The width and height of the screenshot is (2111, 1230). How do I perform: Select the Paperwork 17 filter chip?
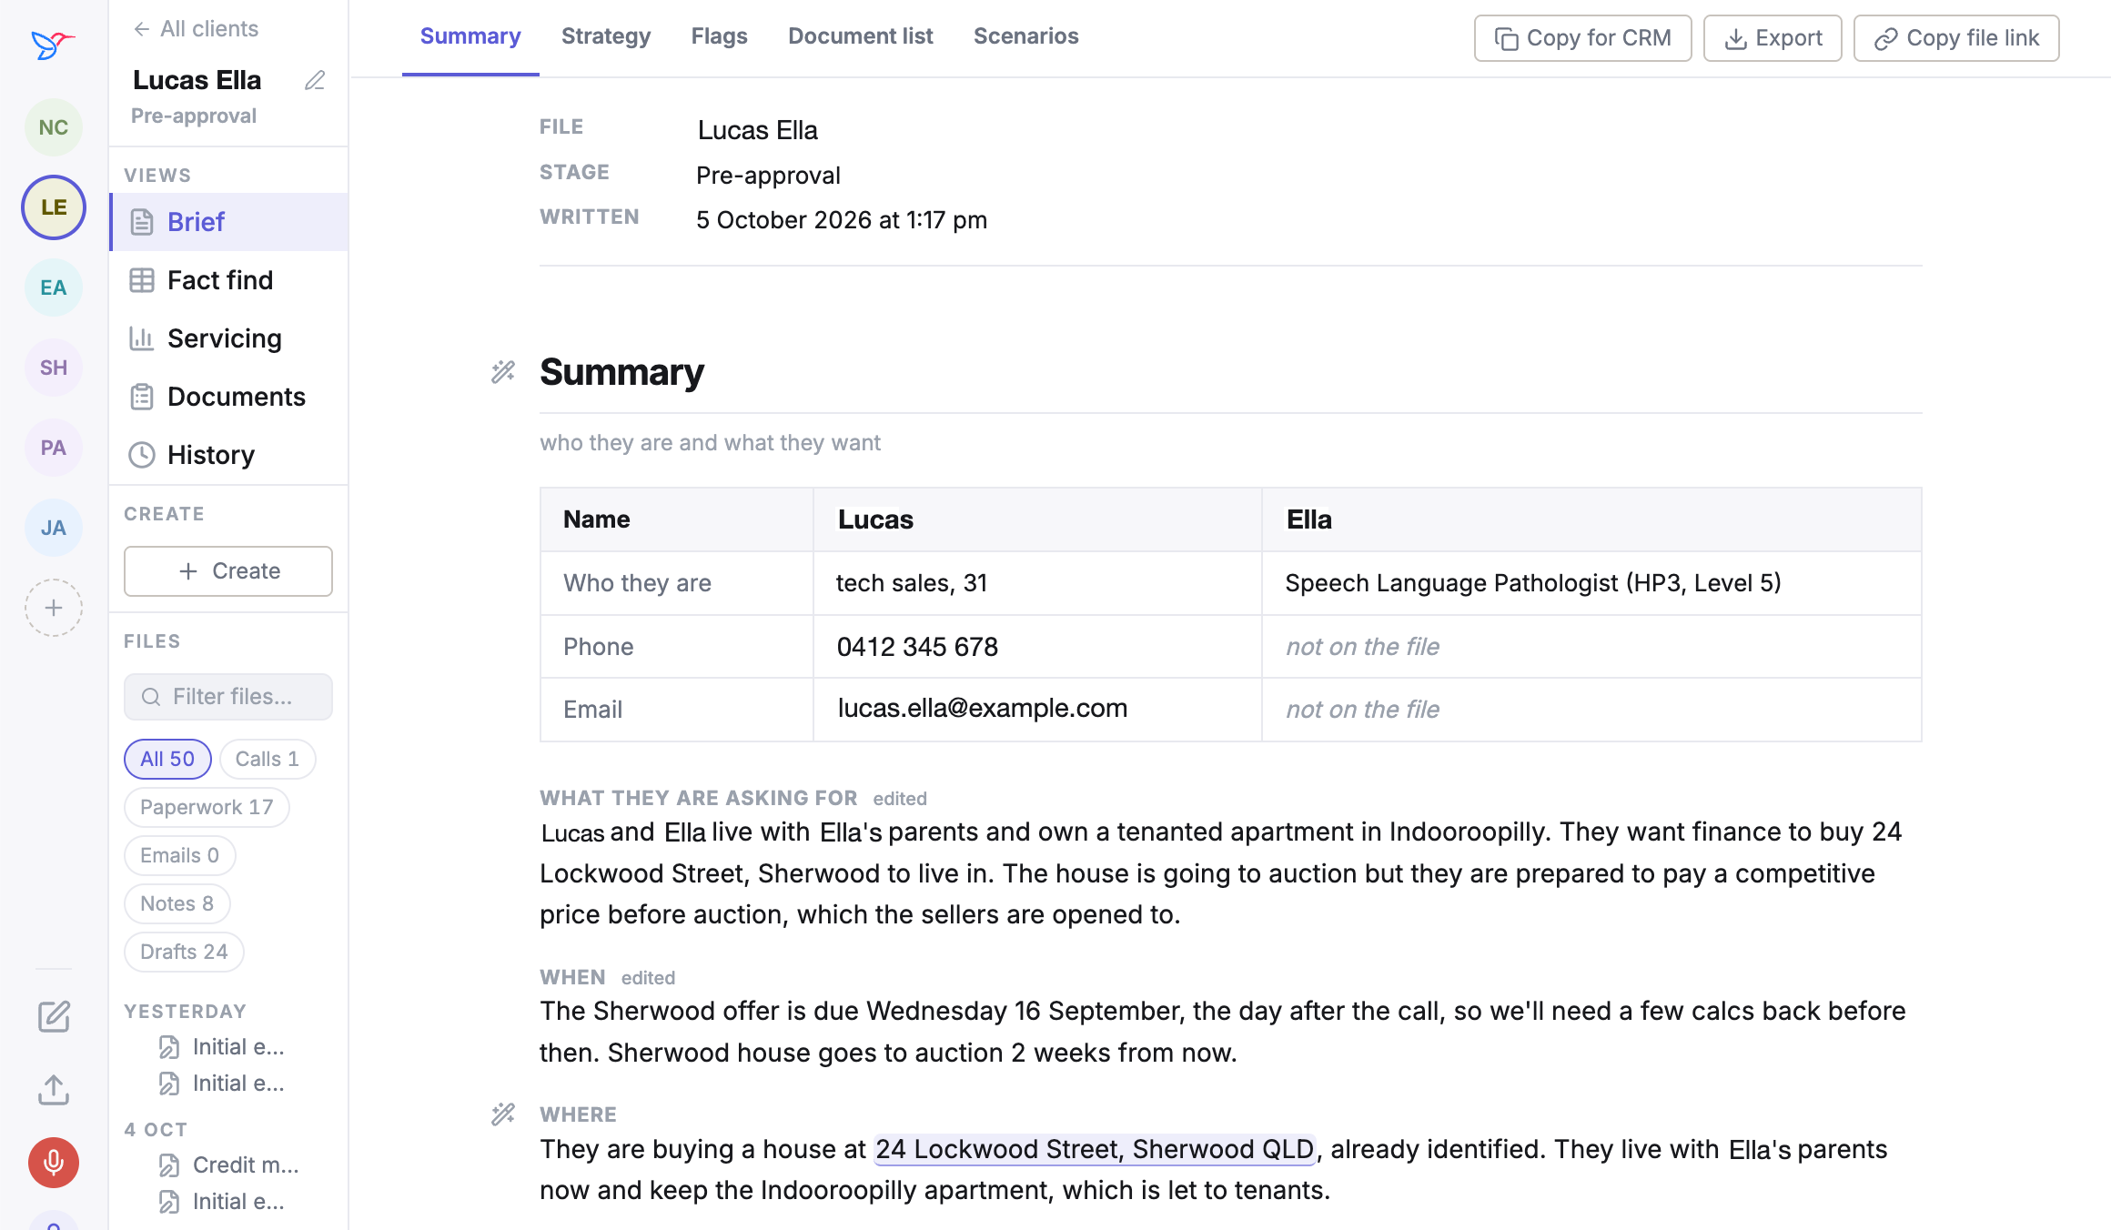[207, 807]
